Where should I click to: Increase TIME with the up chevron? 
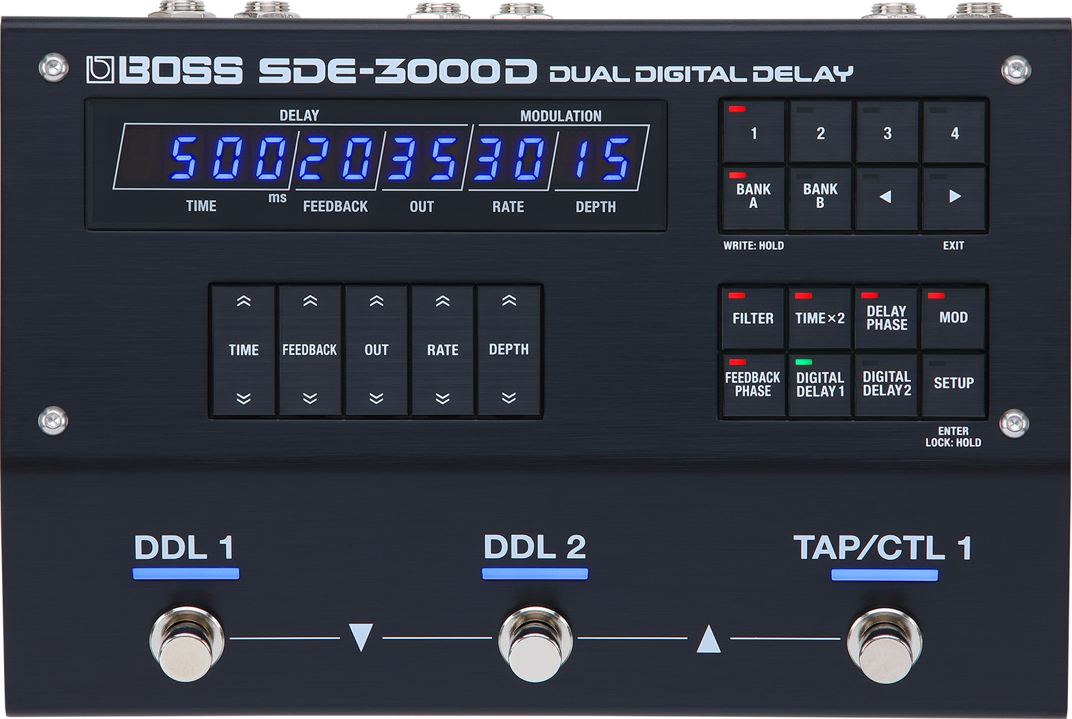[244, 300]
